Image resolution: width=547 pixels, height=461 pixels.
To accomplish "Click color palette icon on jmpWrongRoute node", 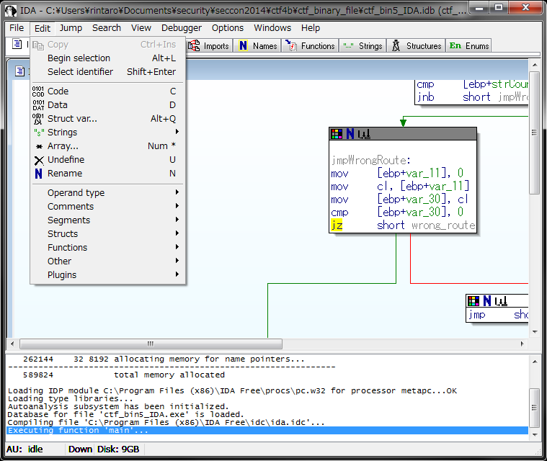I will pyautogui.click(x=337, y=134).
